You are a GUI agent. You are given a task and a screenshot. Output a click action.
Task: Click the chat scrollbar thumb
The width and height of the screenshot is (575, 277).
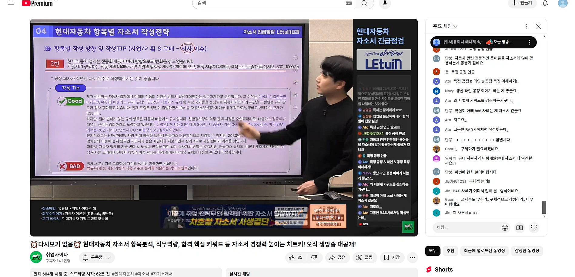[544, 207]
